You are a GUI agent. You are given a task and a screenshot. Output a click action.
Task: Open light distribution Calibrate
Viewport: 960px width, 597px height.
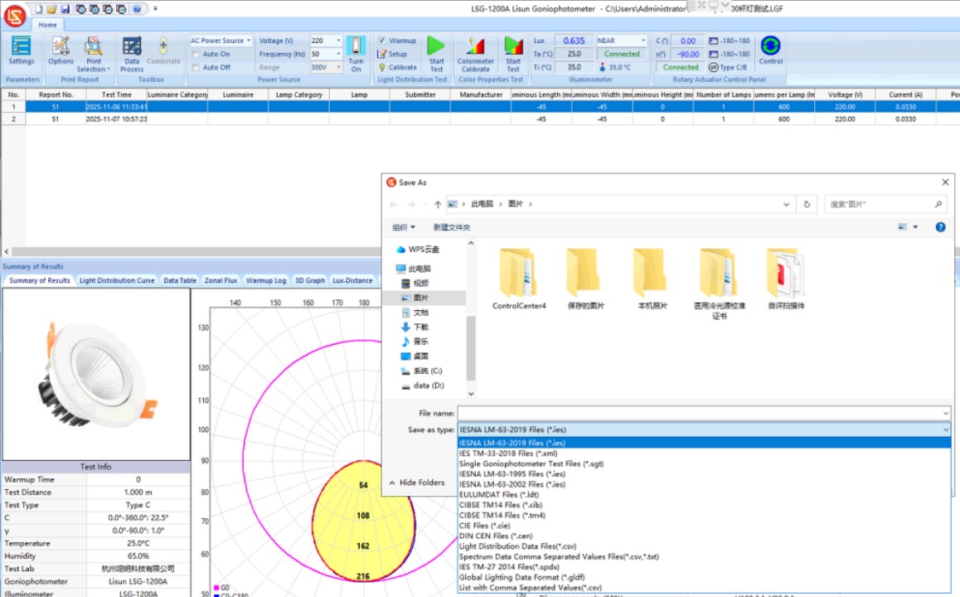397,67
